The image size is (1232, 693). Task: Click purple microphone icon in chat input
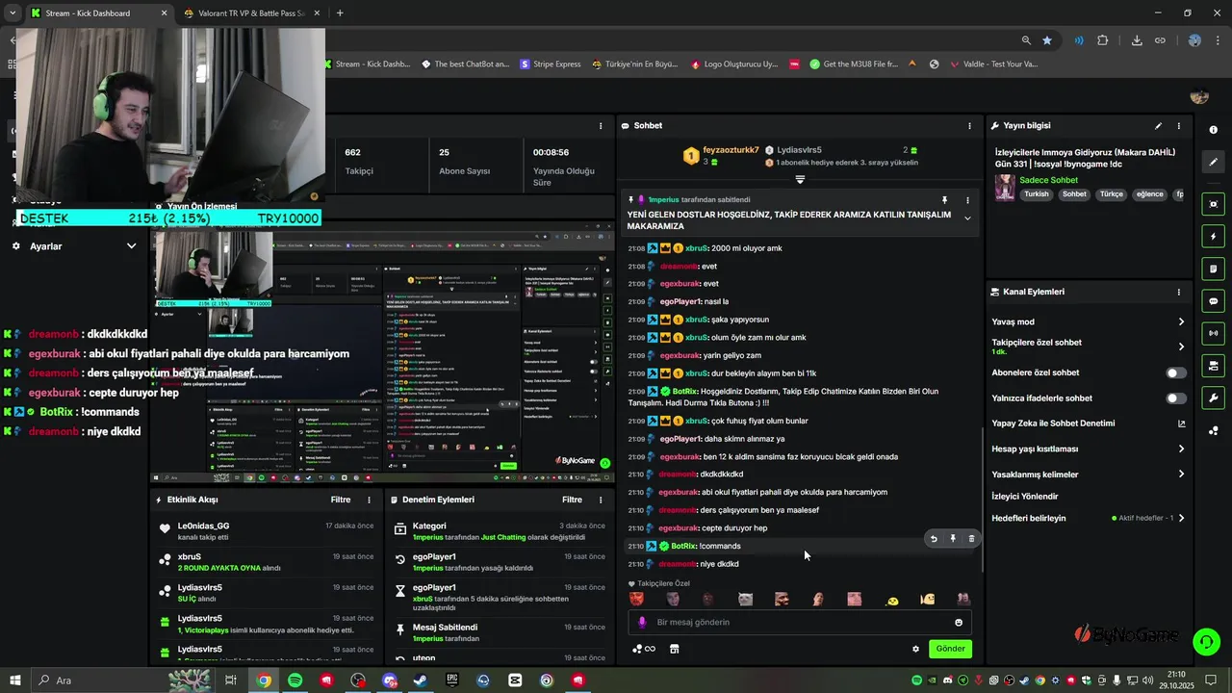click(x=642, y=623)
